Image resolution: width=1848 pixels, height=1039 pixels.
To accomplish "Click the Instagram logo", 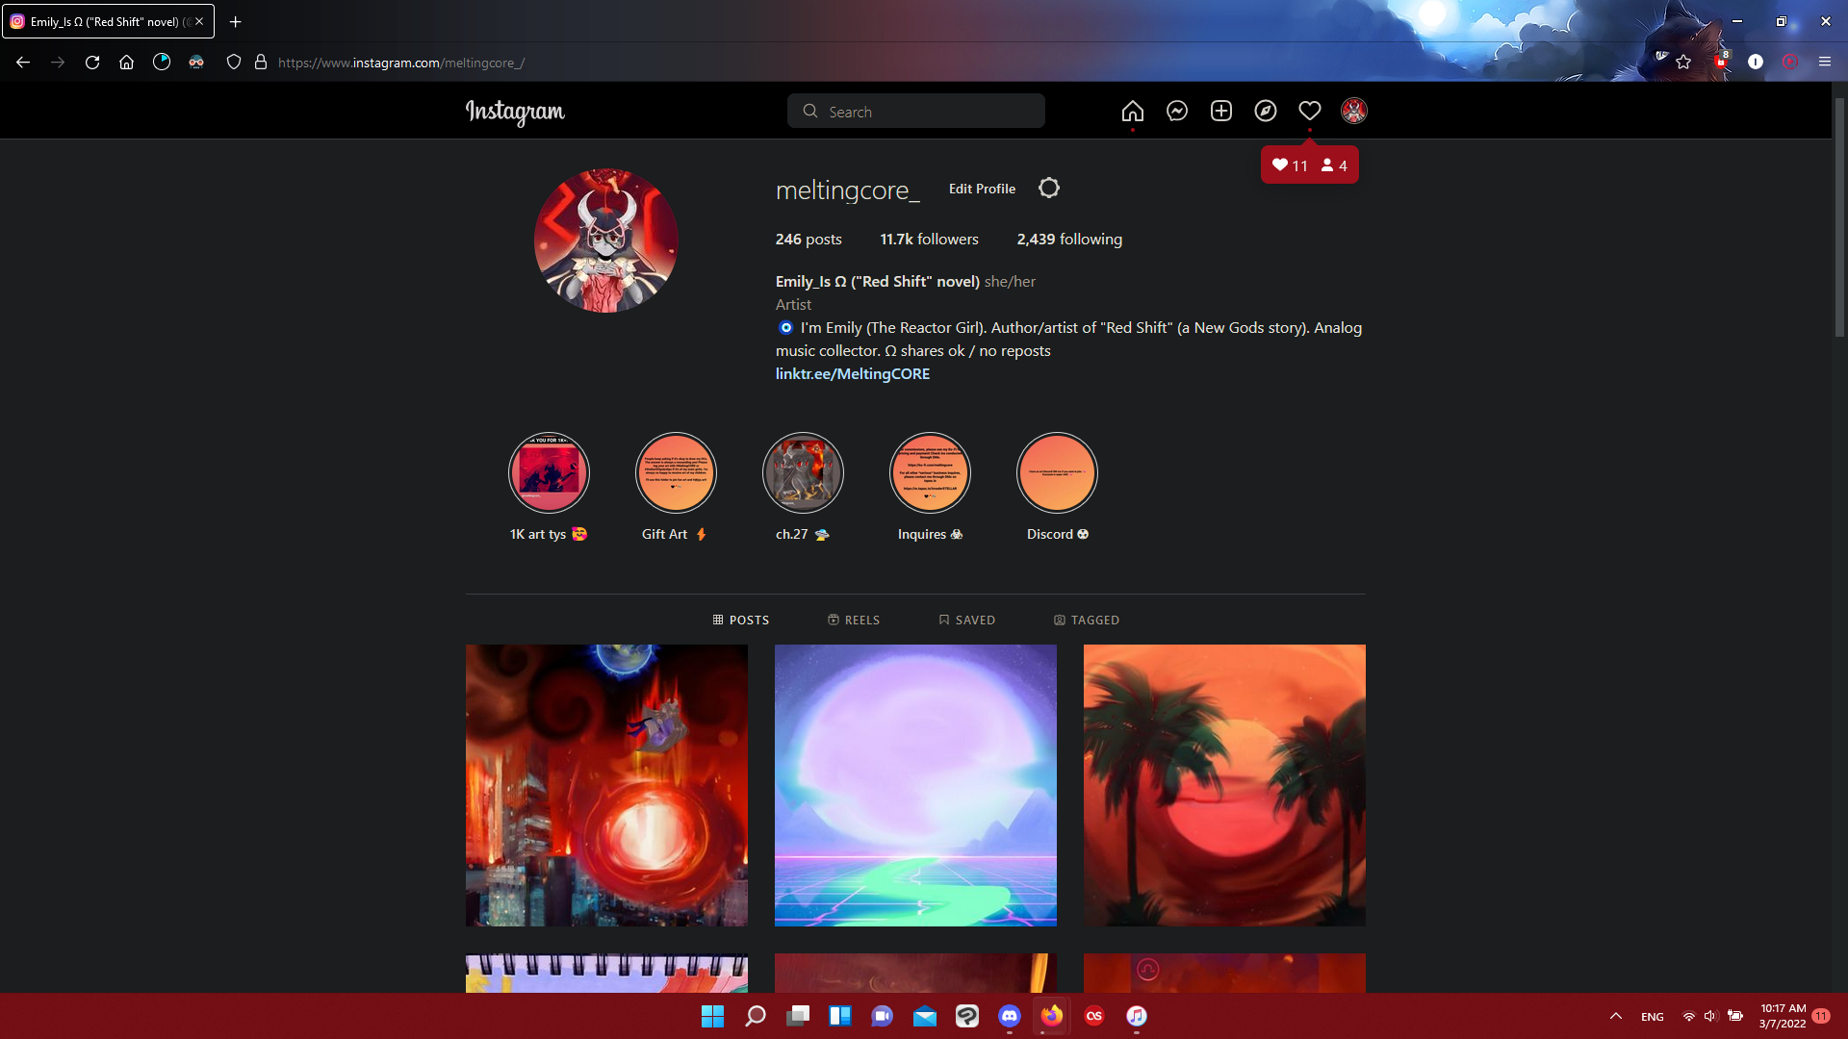I will pyautogui.click(x=515, y=112).
